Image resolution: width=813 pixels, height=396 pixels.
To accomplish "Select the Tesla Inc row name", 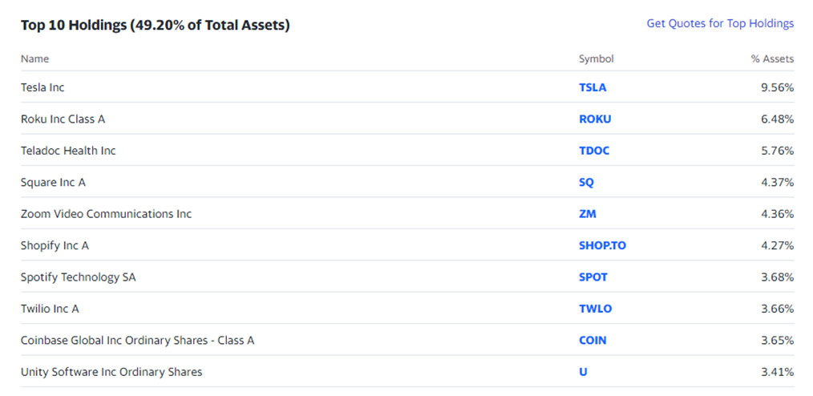I will point(42,87).
